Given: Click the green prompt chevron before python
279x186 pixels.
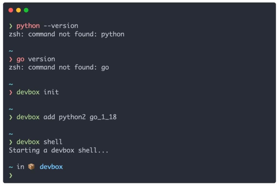Looking at the screenshot, I should coord(11,26).
